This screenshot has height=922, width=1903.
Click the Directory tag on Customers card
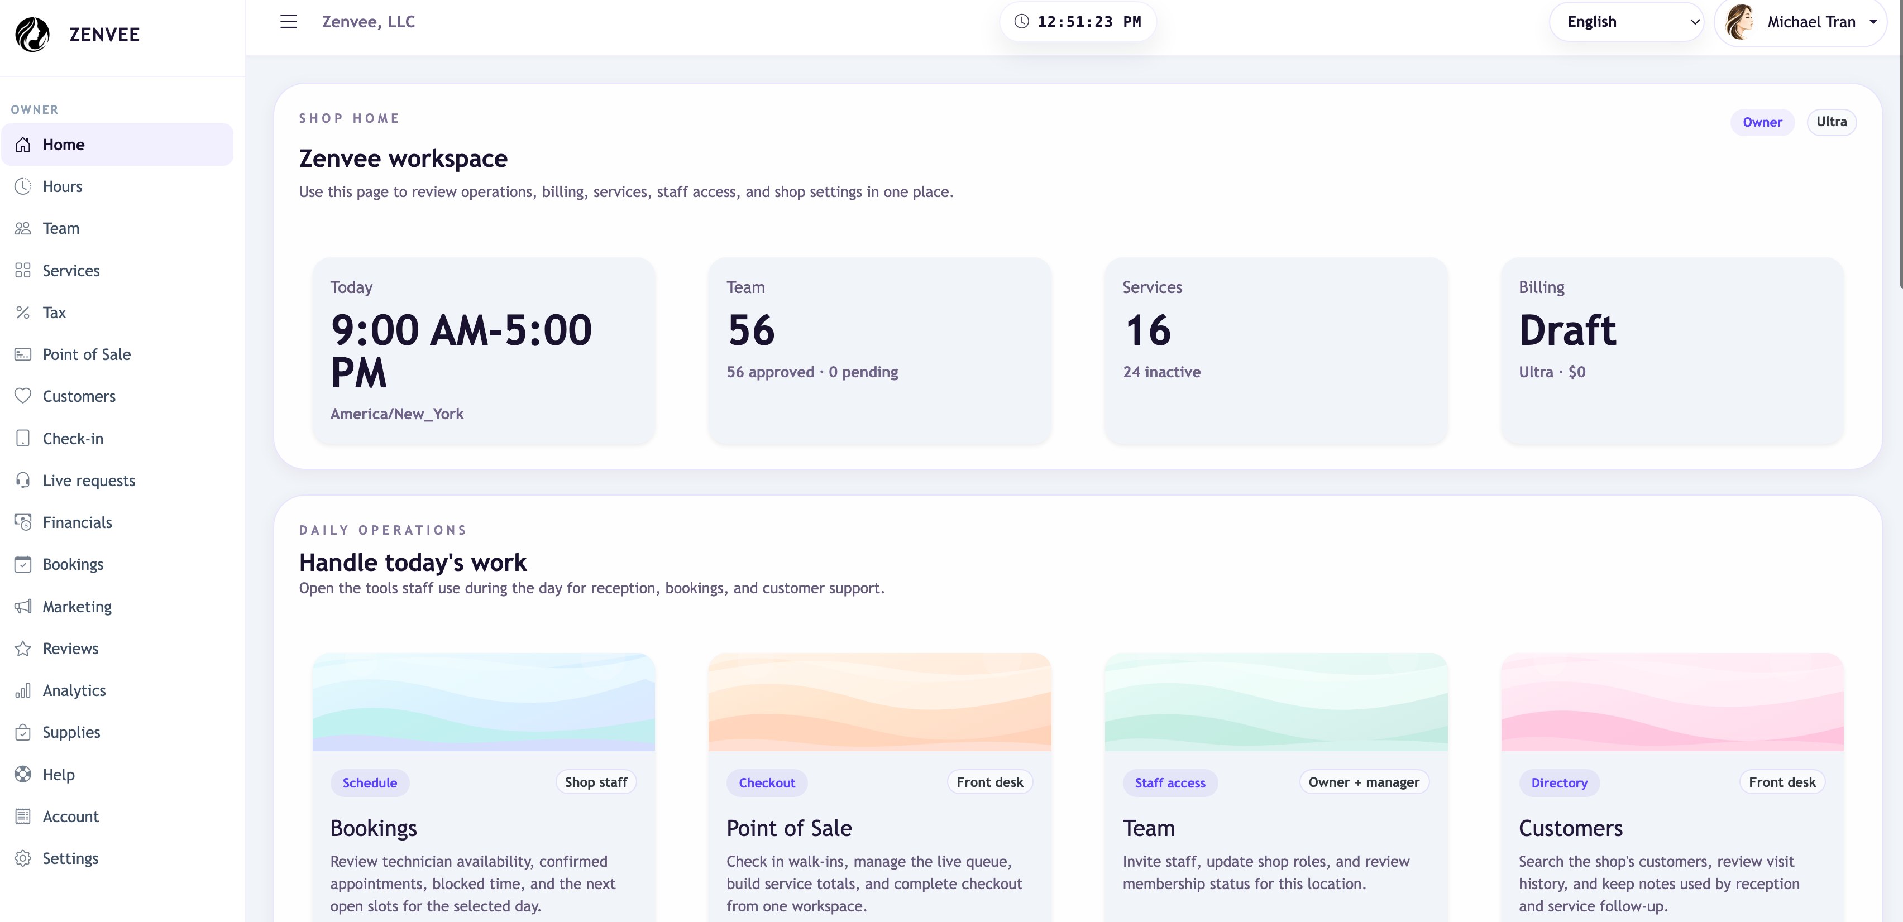(x=1558, y=782)
